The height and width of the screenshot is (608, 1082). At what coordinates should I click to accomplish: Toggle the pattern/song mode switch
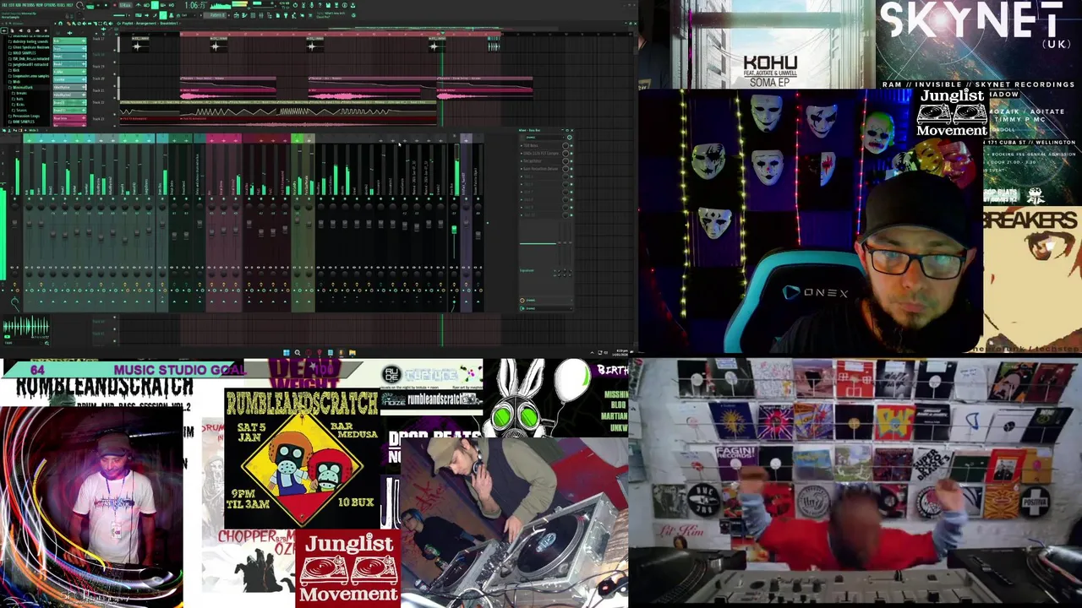tap(90, 5)
